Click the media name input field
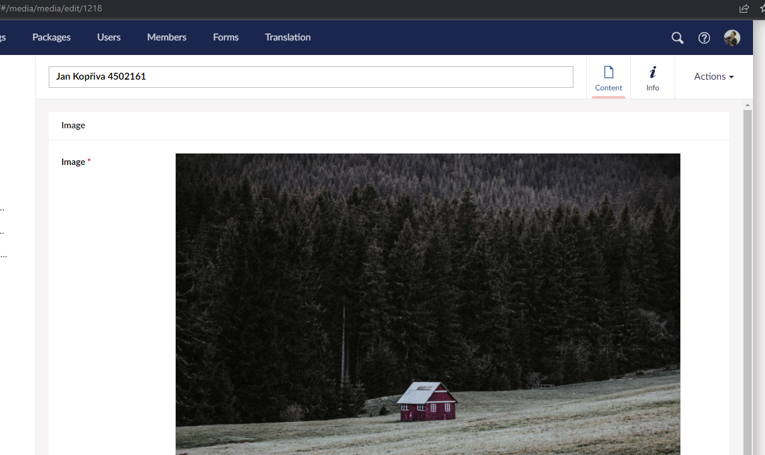 pyautogui.click(x=311, y=76)
